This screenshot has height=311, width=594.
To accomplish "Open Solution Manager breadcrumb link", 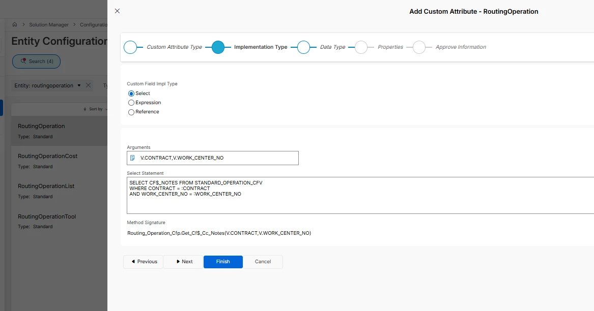I will pyautogui.click(x=49, y=24).
